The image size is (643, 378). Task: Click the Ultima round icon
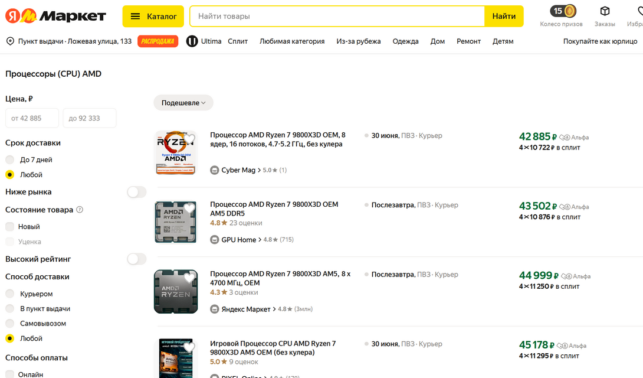(x=192, y=41)
